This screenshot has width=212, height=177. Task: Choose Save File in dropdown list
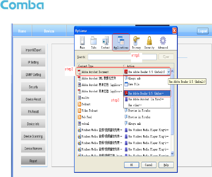point(147,84)
